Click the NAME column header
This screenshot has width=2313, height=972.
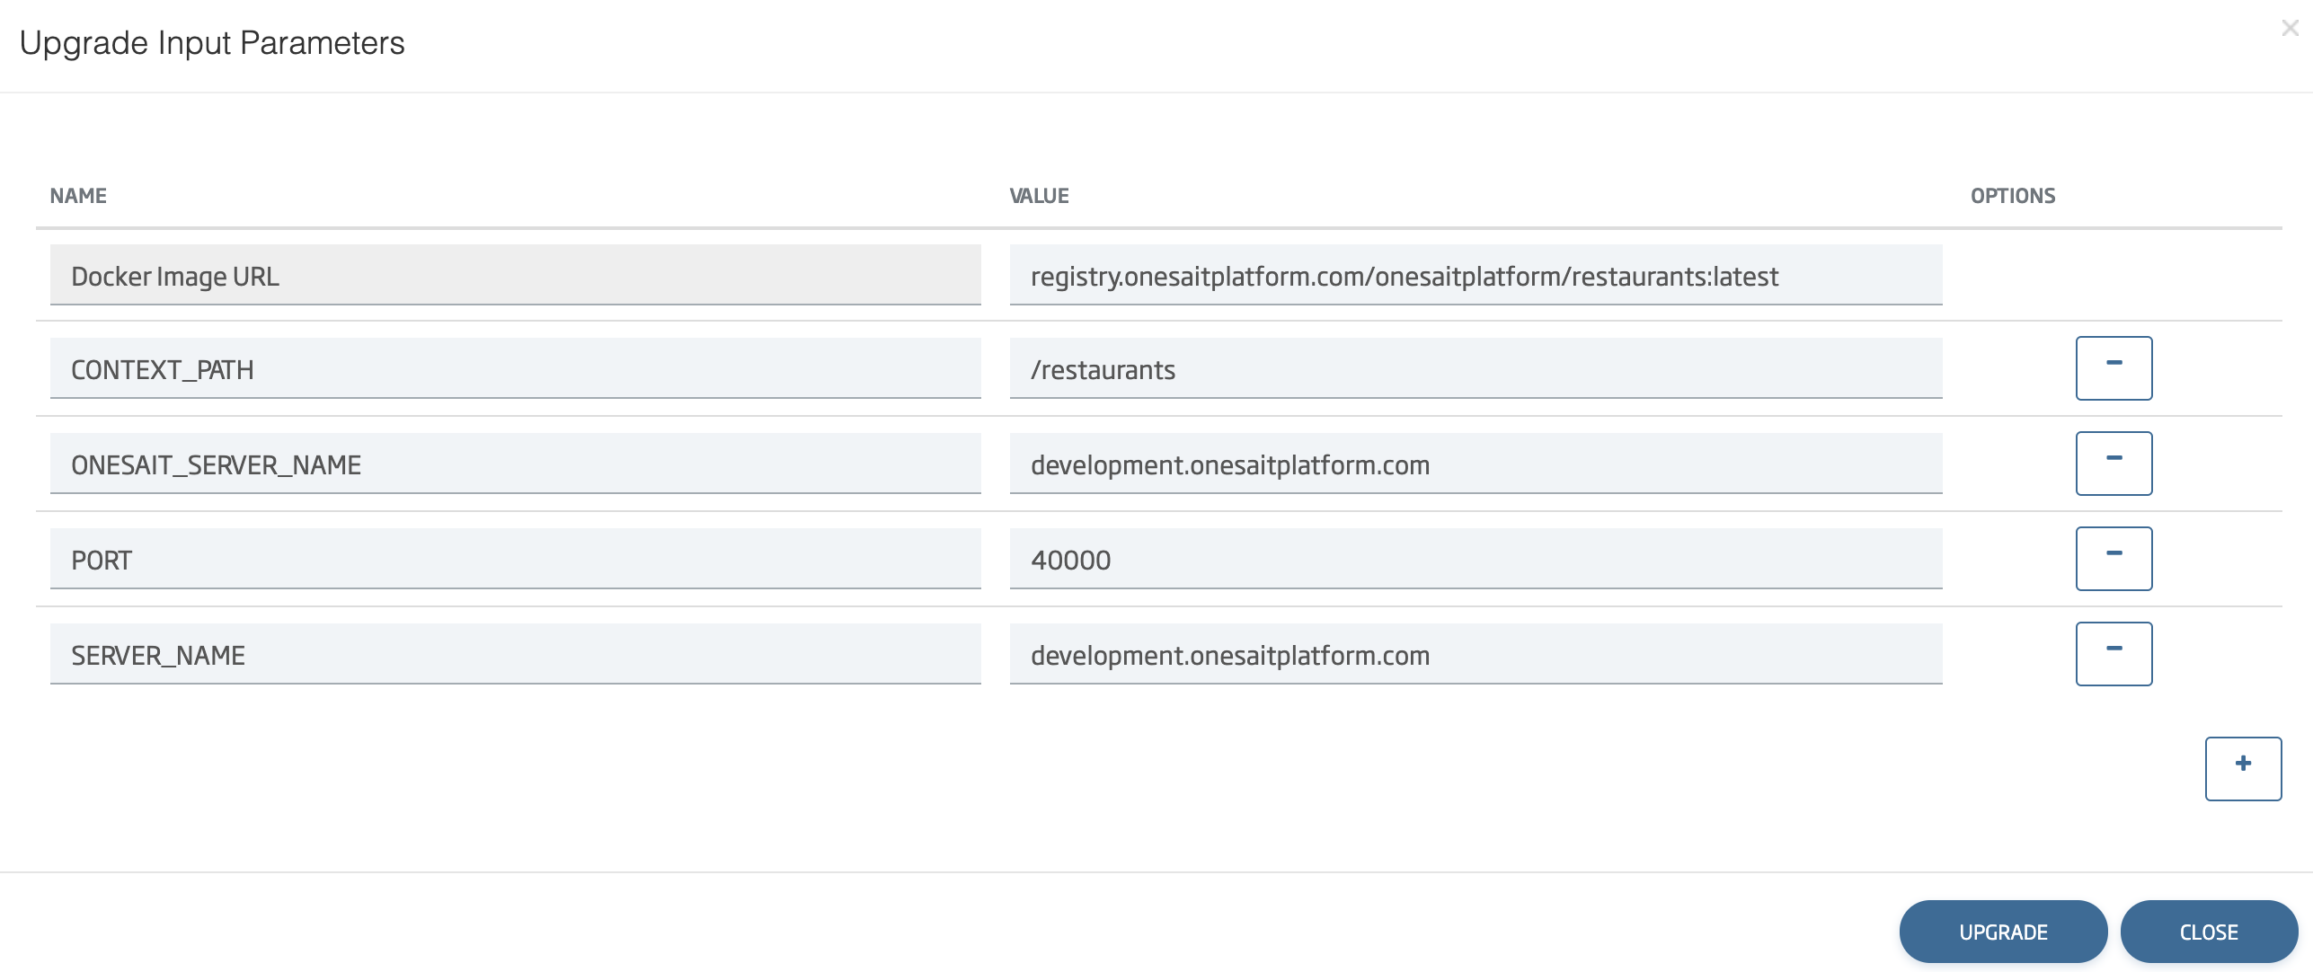(78, 196)
